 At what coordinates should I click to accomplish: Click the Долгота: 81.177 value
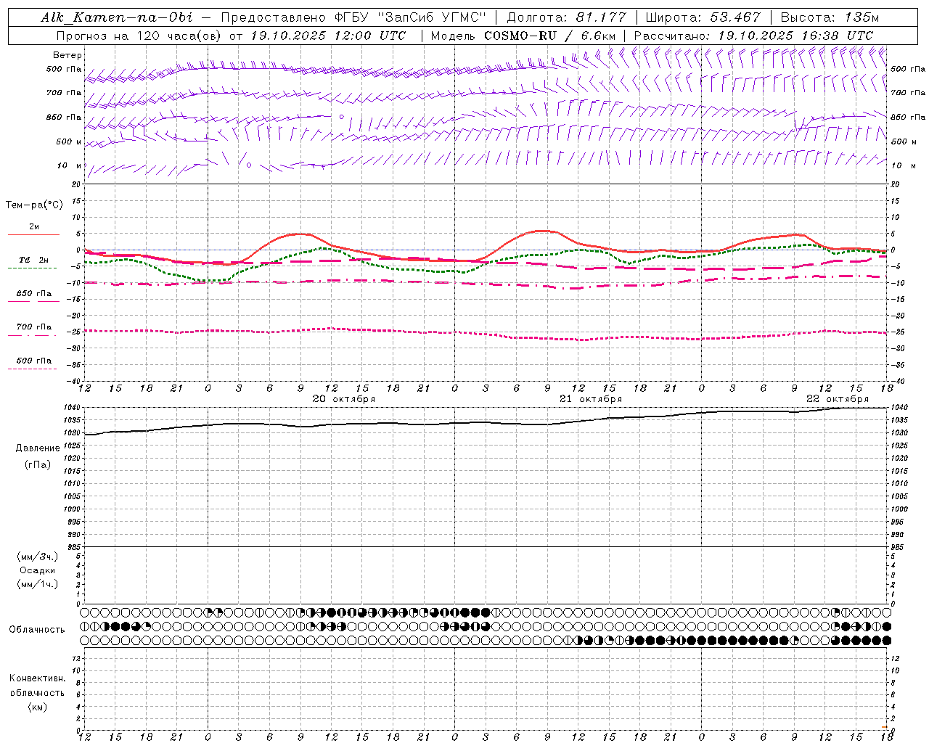coord(566,17)
